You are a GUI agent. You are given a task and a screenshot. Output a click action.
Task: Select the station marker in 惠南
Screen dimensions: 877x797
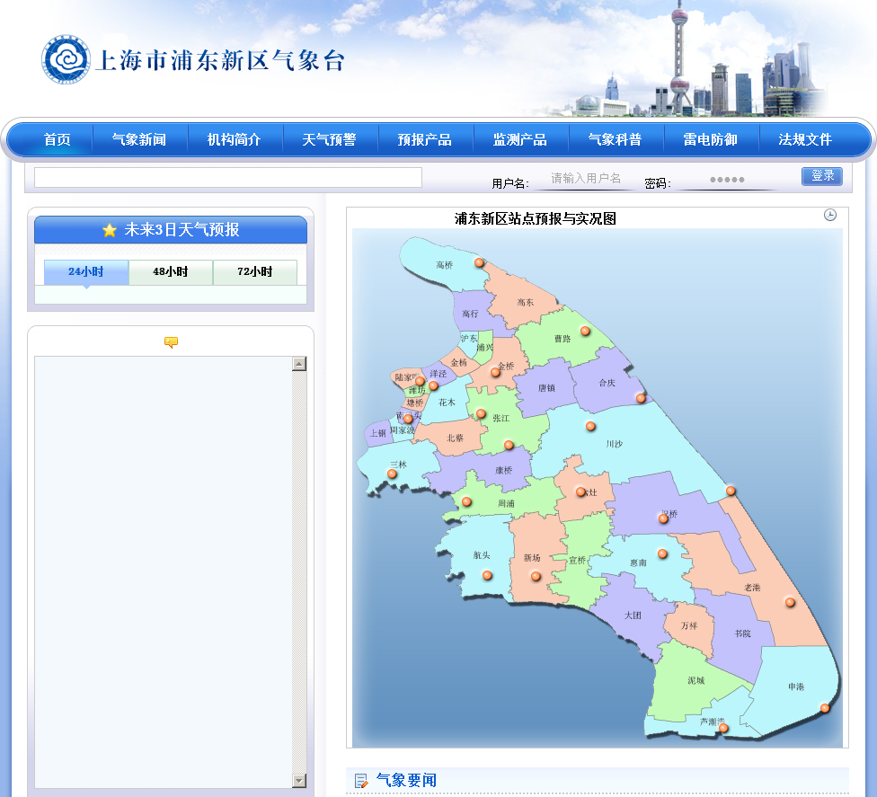pyautogui.click(x=663, y=553)
